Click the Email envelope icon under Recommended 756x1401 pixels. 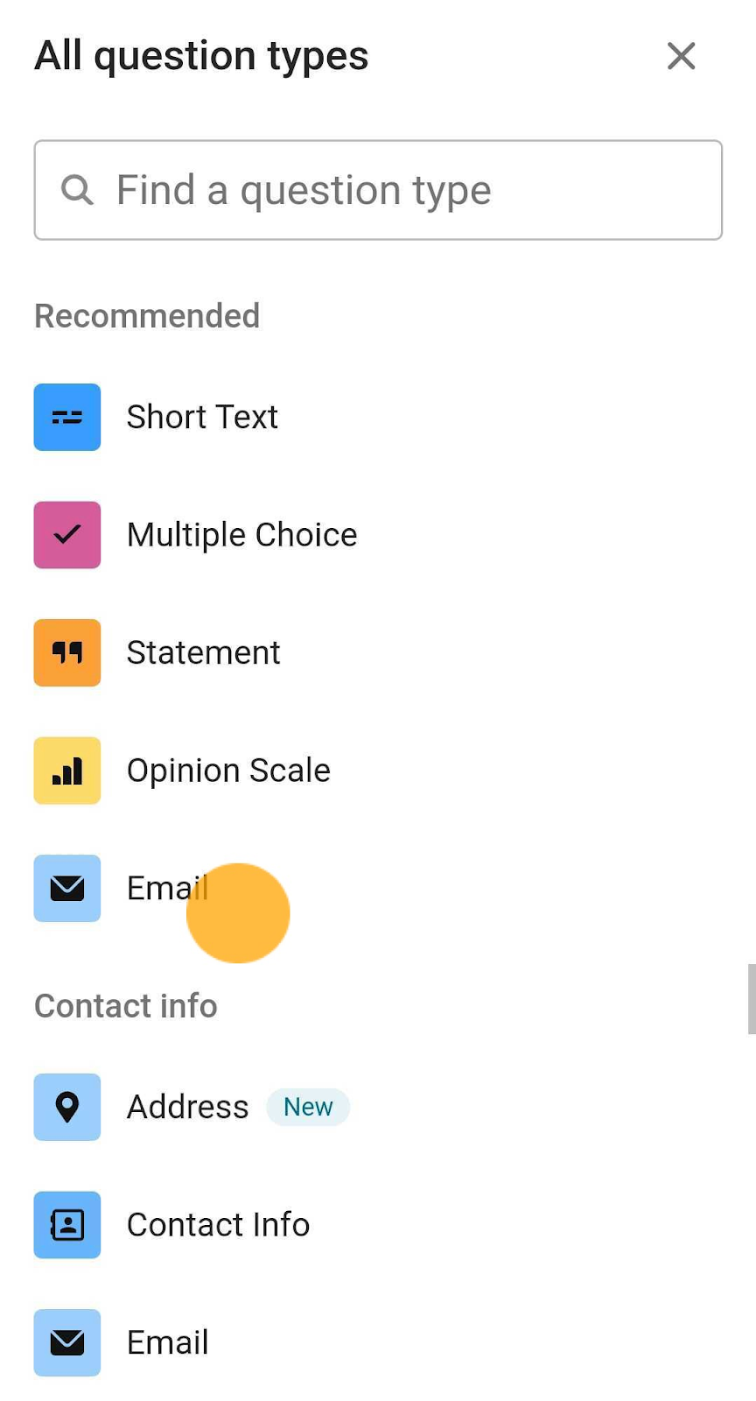click(67, 888)
